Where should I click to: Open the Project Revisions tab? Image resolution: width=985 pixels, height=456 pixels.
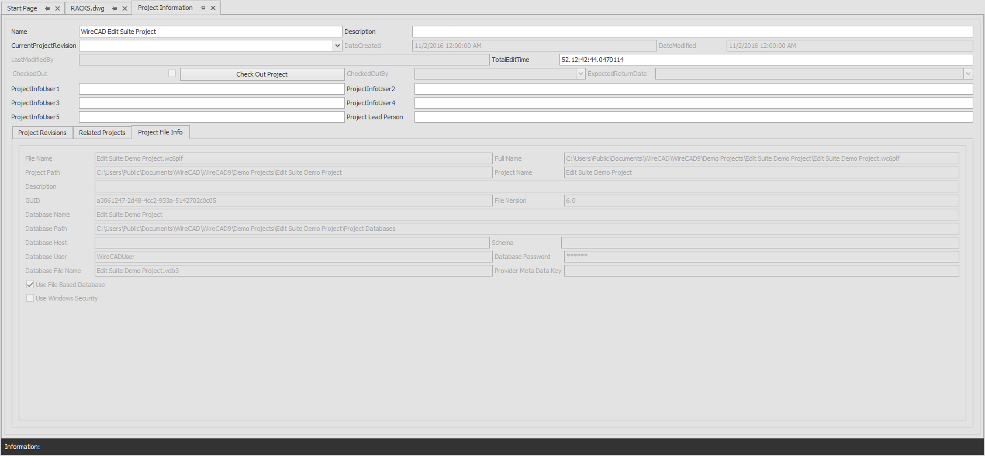(43, 133)
